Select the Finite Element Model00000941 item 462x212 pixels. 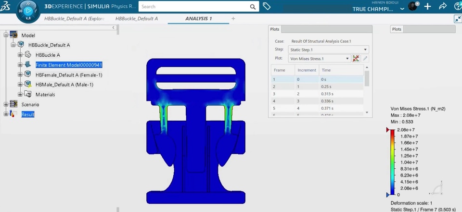click(69, 65)
